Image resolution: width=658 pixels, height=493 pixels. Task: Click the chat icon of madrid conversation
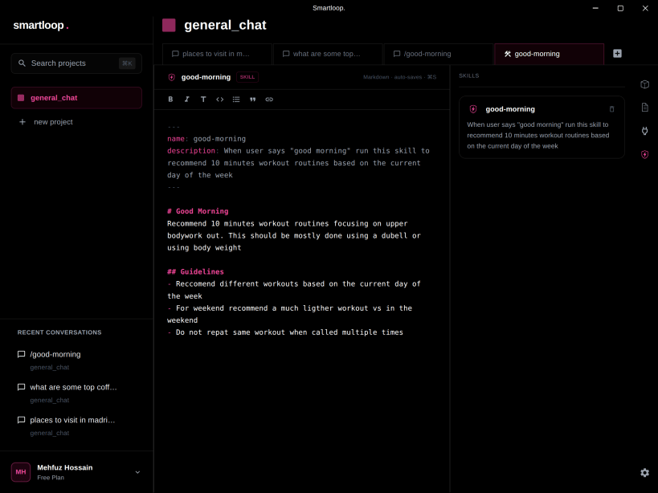click(21, 420)
